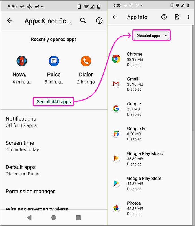Click the 257 MB size under Google
This screenshot has width=195, height=226.
133,109
